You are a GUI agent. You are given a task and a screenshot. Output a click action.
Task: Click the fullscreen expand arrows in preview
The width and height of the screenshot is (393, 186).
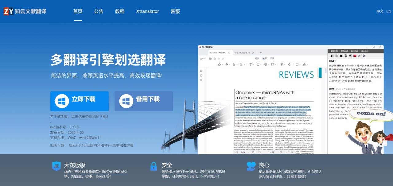pos(287,152)
